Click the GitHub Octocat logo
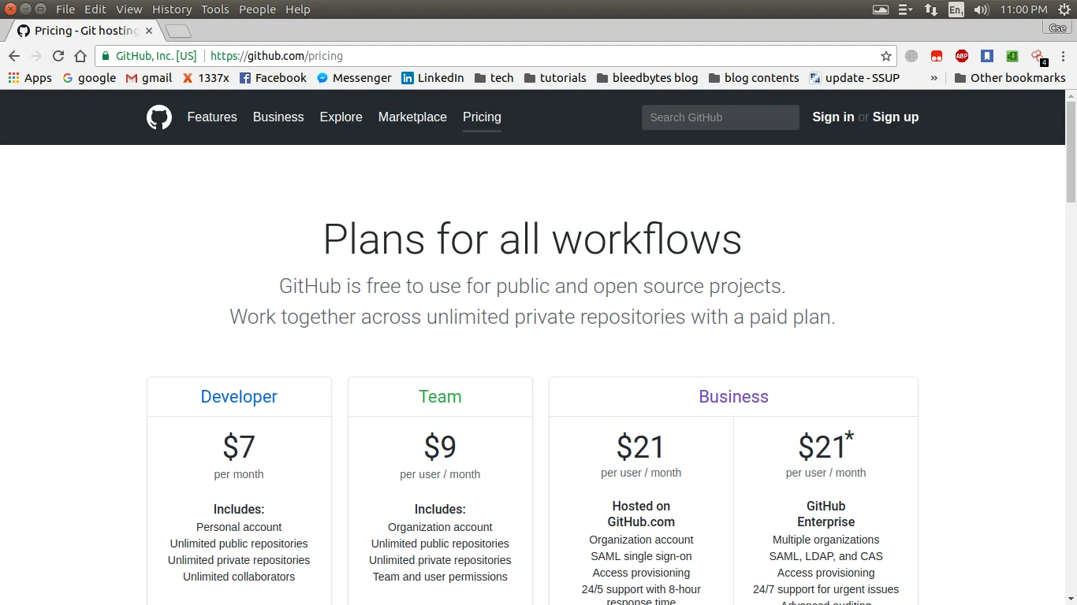This screenshot has height=605, width=1077. coord(159,117)
